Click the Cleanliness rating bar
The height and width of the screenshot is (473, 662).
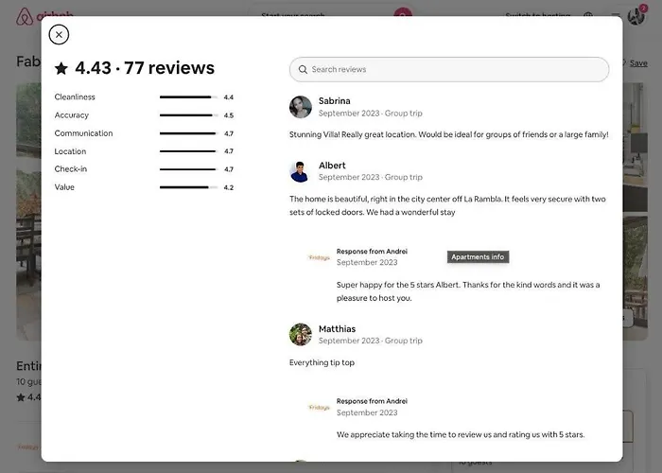tap(188, 97)
